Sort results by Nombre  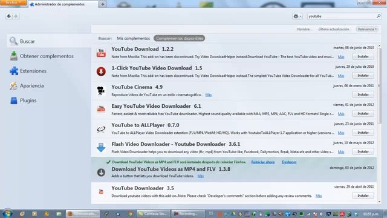(x=304, y=29)
